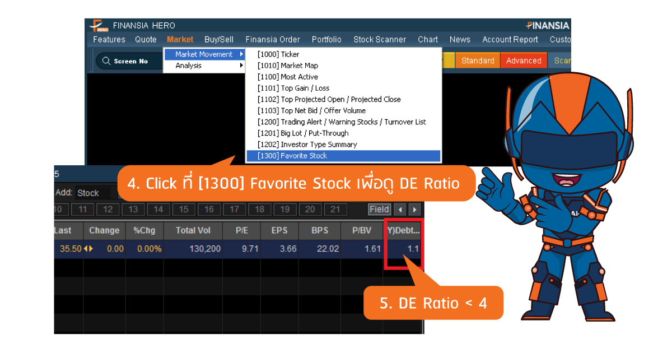Viewport: 672px width, 358px height.
Task: Click the Advanced layout button
Action: point(524,61)
